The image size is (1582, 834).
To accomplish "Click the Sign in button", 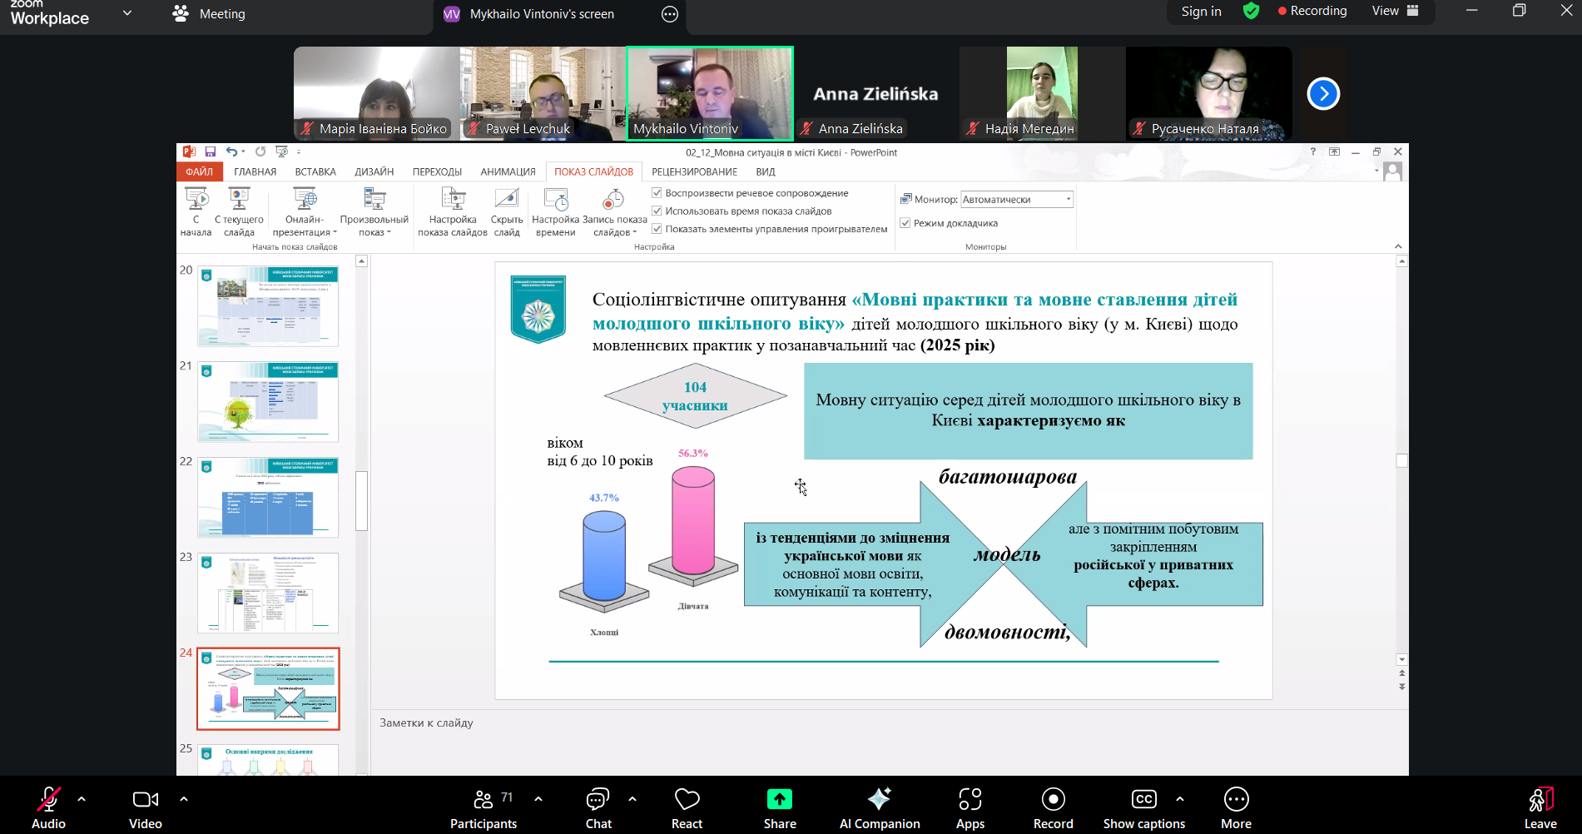I will 1201,12.
